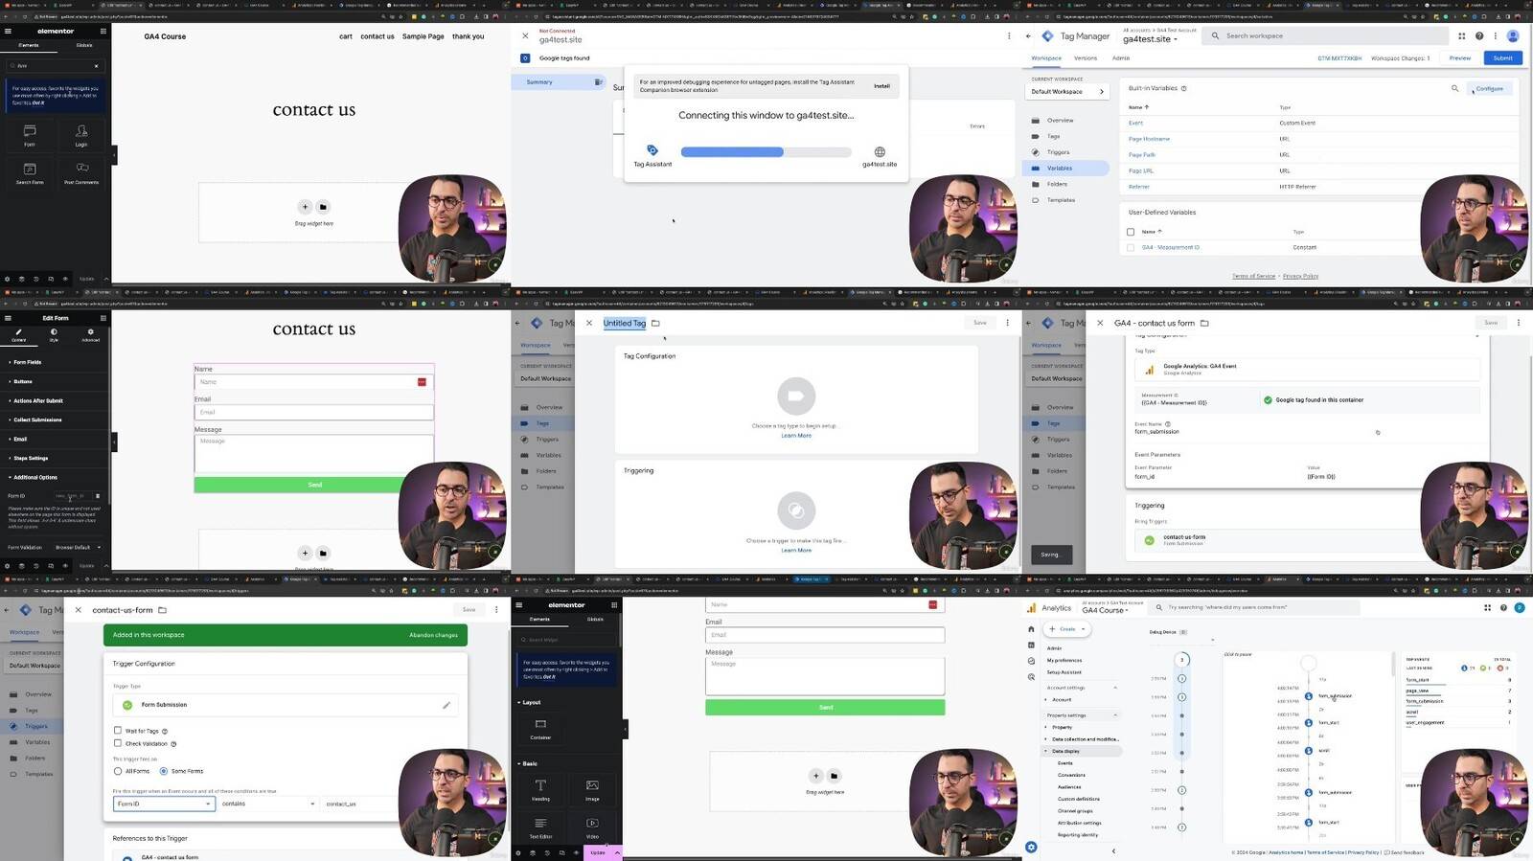
Task: Click the Tag Assistant logo icon
Action: 652,150
